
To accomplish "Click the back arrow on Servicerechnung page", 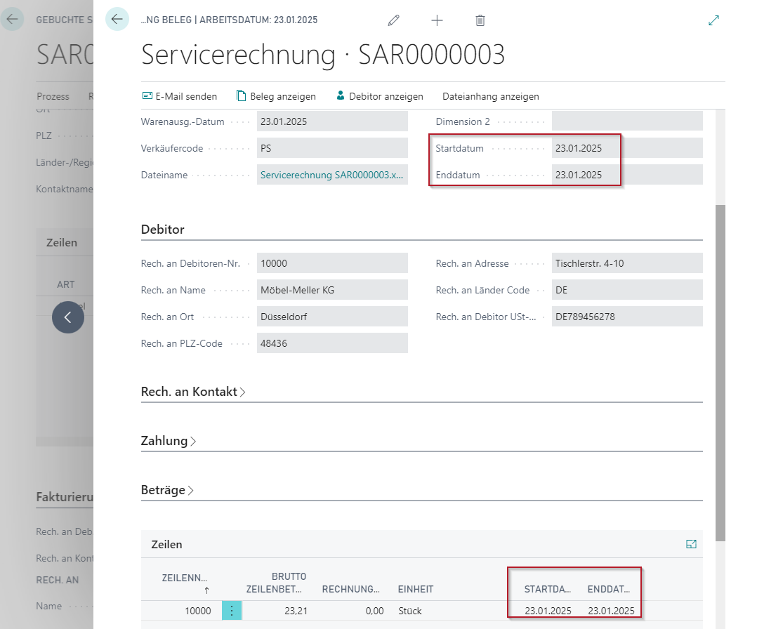I will [117, 20].
